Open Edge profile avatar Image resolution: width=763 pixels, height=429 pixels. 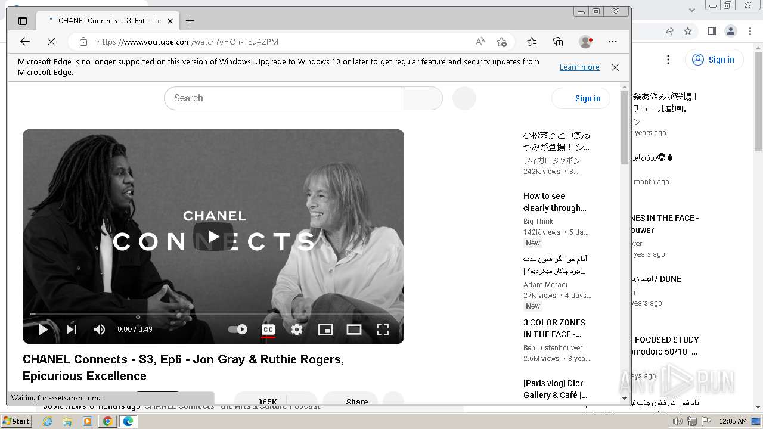point(586,42)
